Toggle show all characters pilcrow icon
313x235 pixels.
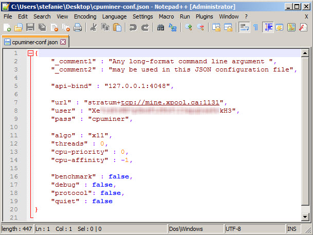(x=255, y=27)
